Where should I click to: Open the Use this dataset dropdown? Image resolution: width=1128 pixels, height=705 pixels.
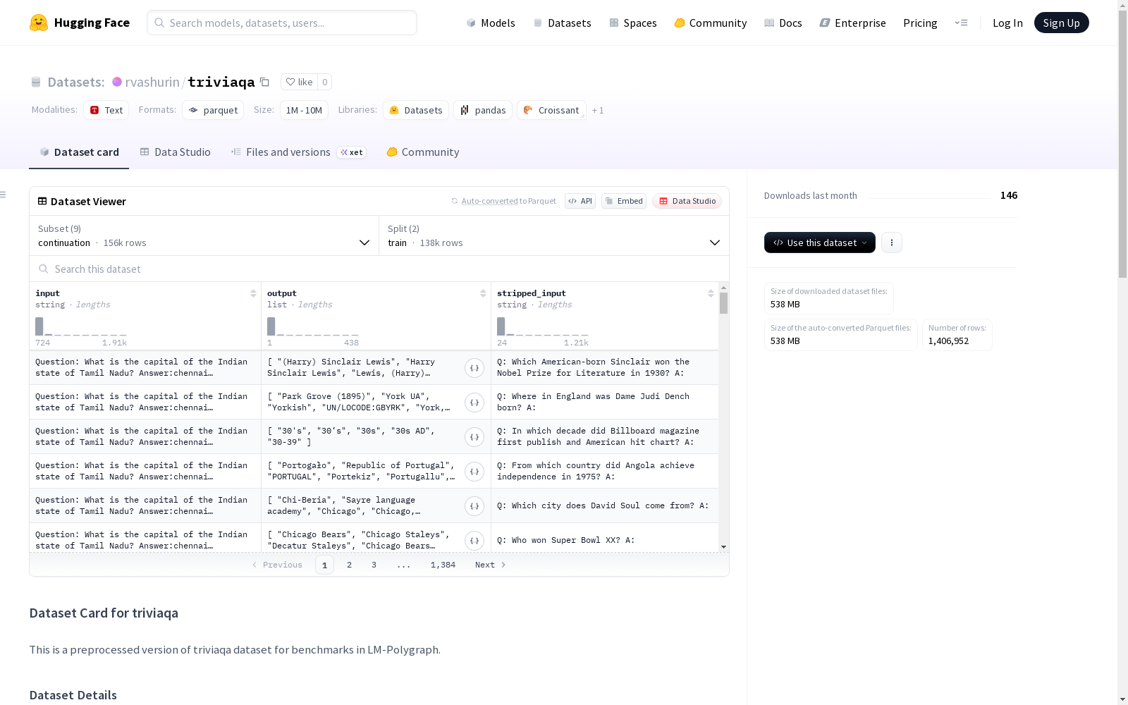click(820, 243)
